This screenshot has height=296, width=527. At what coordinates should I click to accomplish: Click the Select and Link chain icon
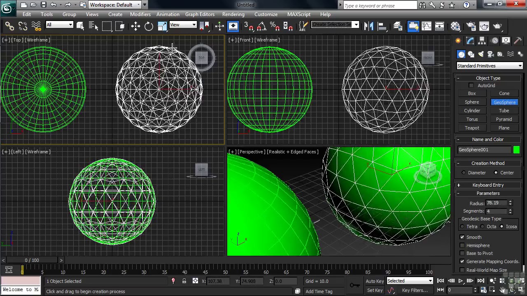click(9, 26)
